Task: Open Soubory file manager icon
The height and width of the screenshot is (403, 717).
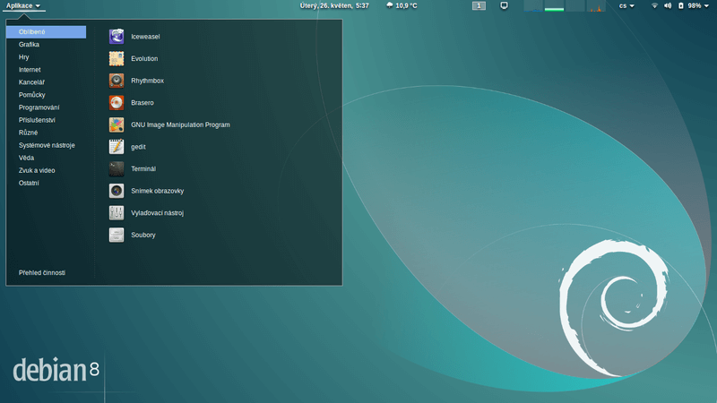Action: [117, 235]
